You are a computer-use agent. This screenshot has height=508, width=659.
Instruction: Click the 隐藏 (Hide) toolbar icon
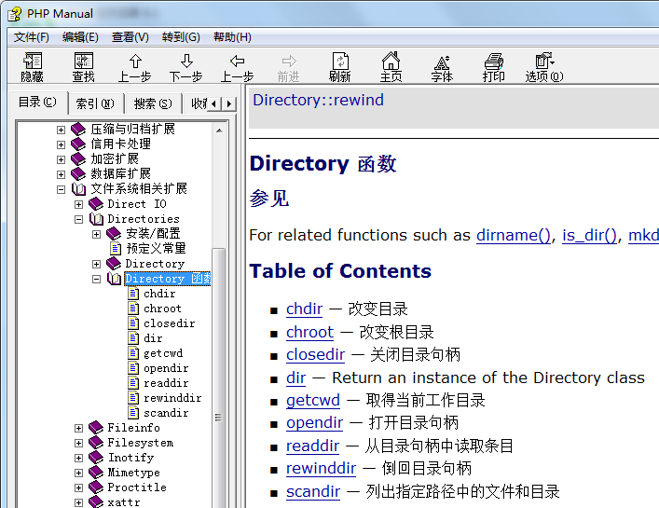[x=32, y=66]
